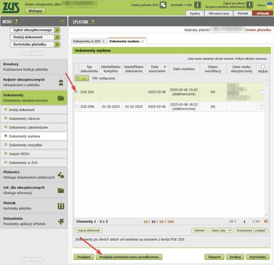Set page size to 50 elements
Screen dimensions: 274x265
coord(160,221)
